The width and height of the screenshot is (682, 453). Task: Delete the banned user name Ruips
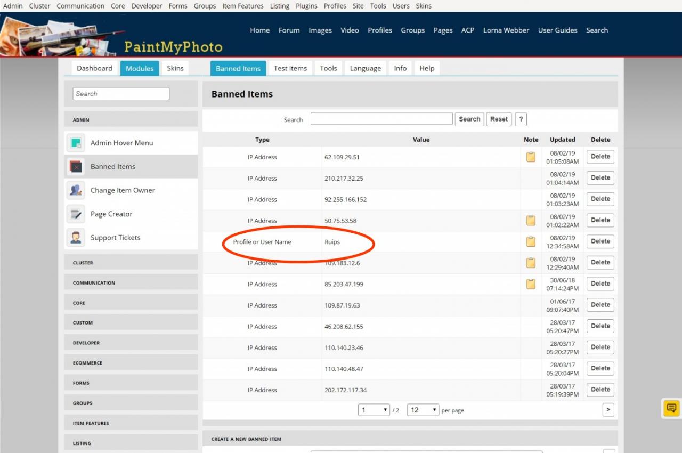600,241
